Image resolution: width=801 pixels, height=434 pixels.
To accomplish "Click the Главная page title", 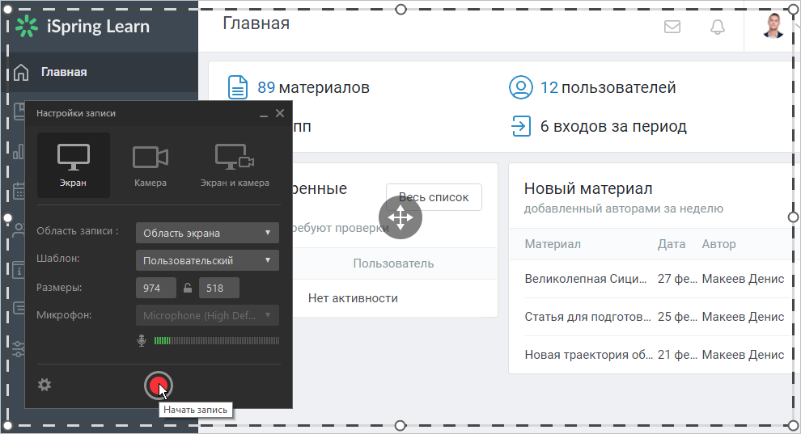I will (x=256, y=23).
